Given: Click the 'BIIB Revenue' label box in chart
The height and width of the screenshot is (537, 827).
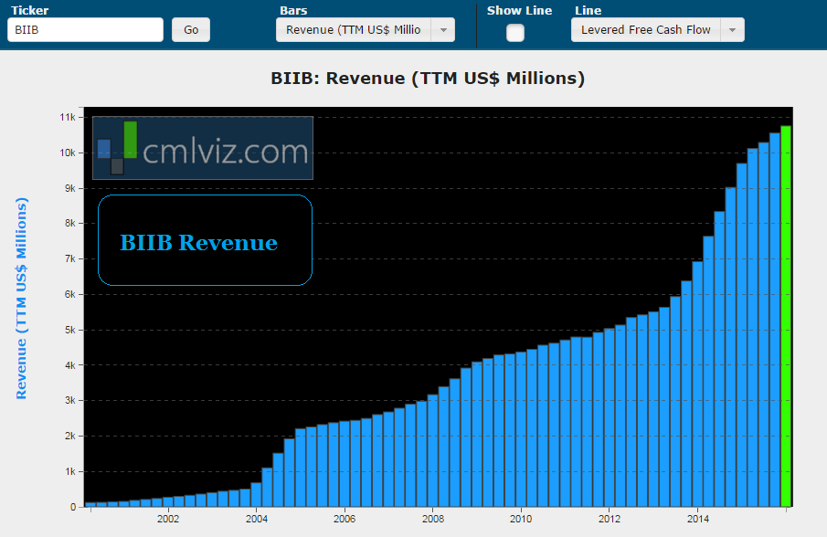Looking at the screenshot, I should pyautogui.click(x=206, y=240).
